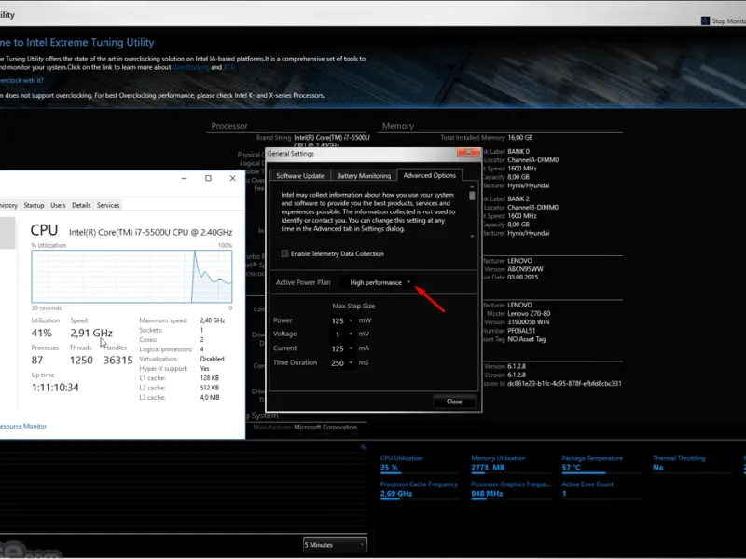Expand the Power max step size dropdown
The height and width of the screenshot is (559, 746).
(342, 320)
